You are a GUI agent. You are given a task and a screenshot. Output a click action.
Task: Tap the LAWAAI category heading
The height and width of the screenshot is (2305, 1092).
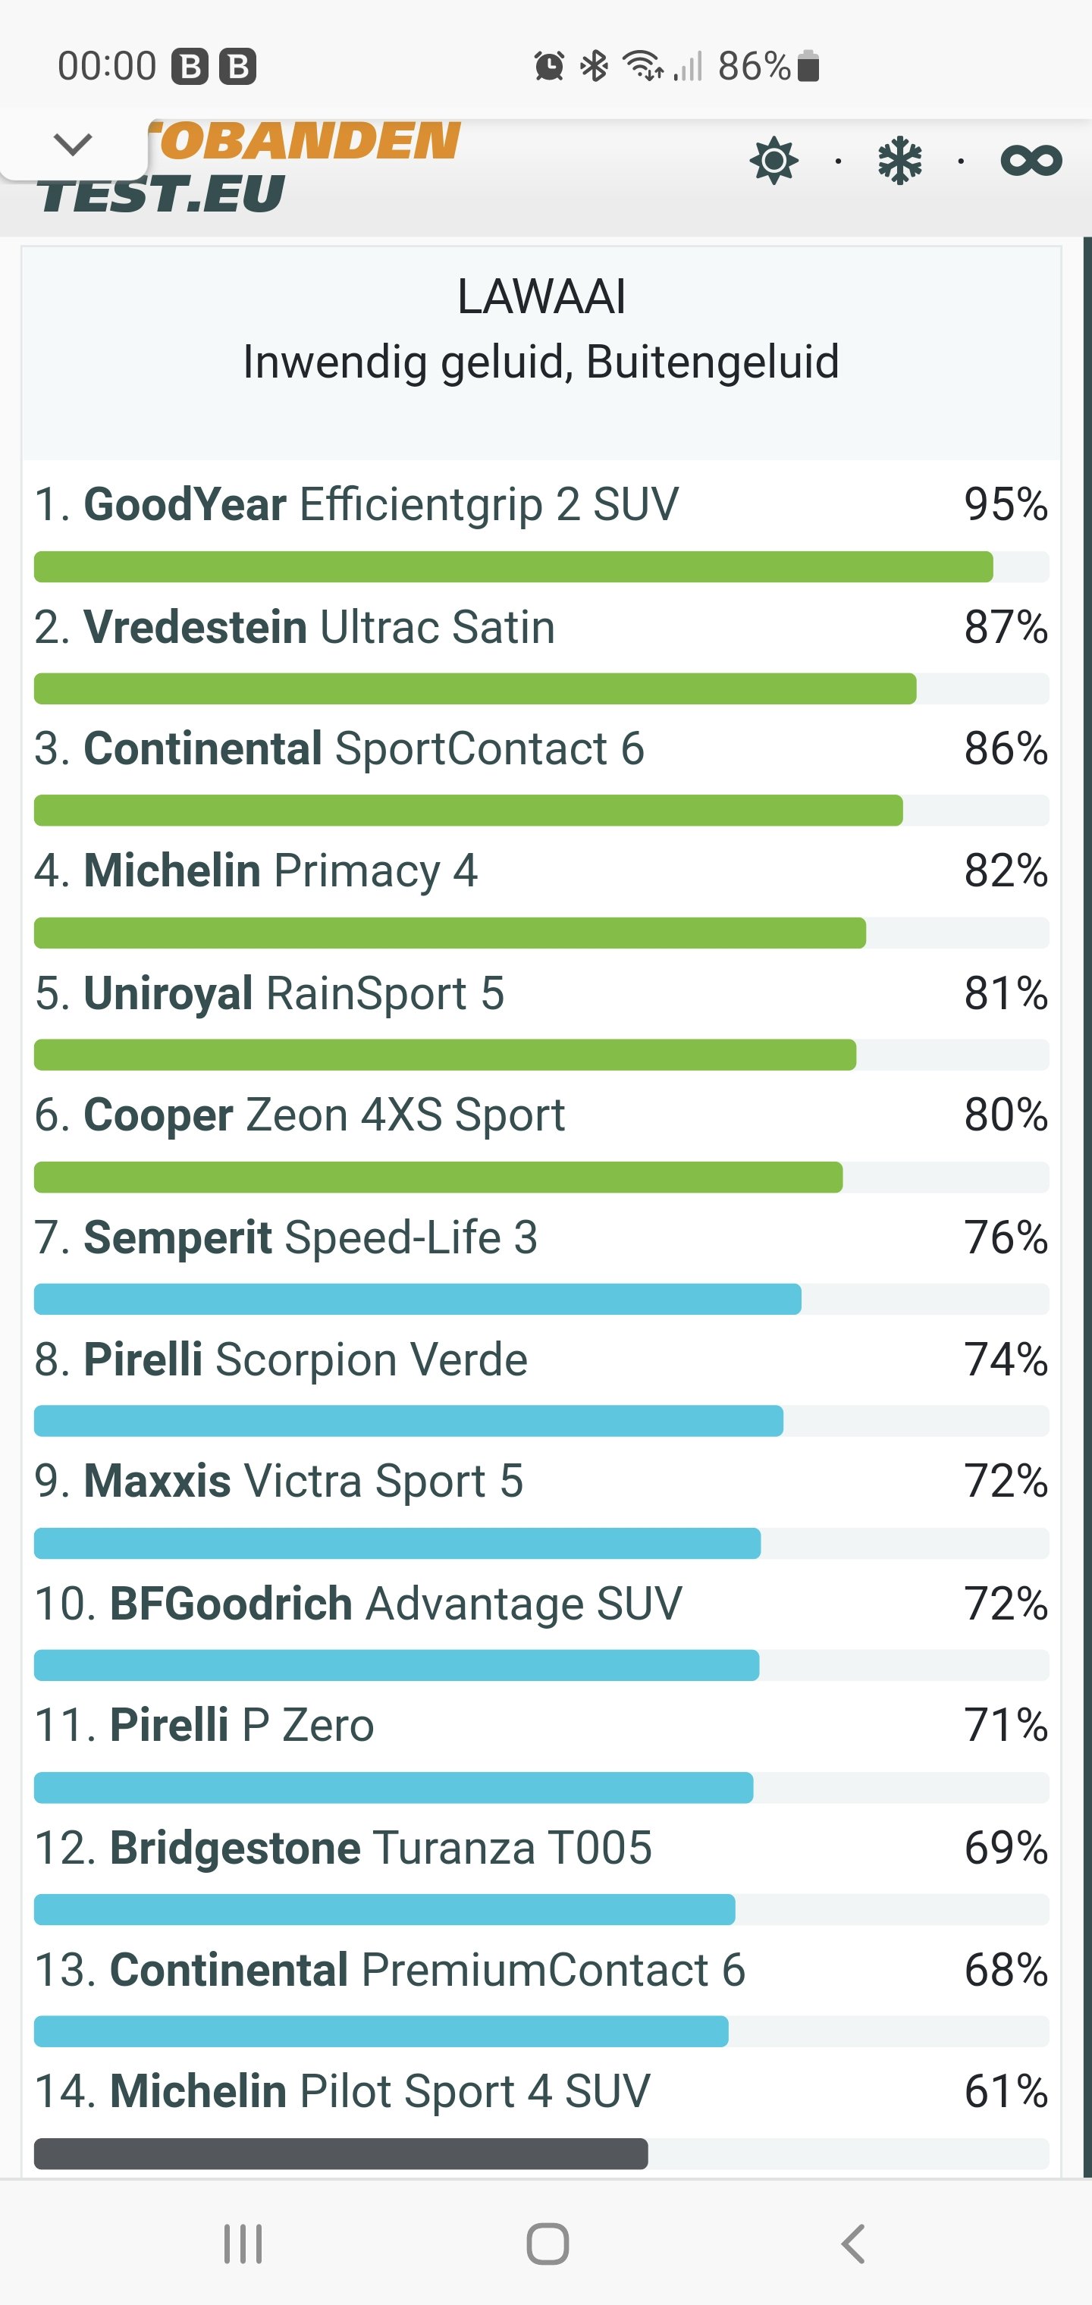tap(541, 297)
